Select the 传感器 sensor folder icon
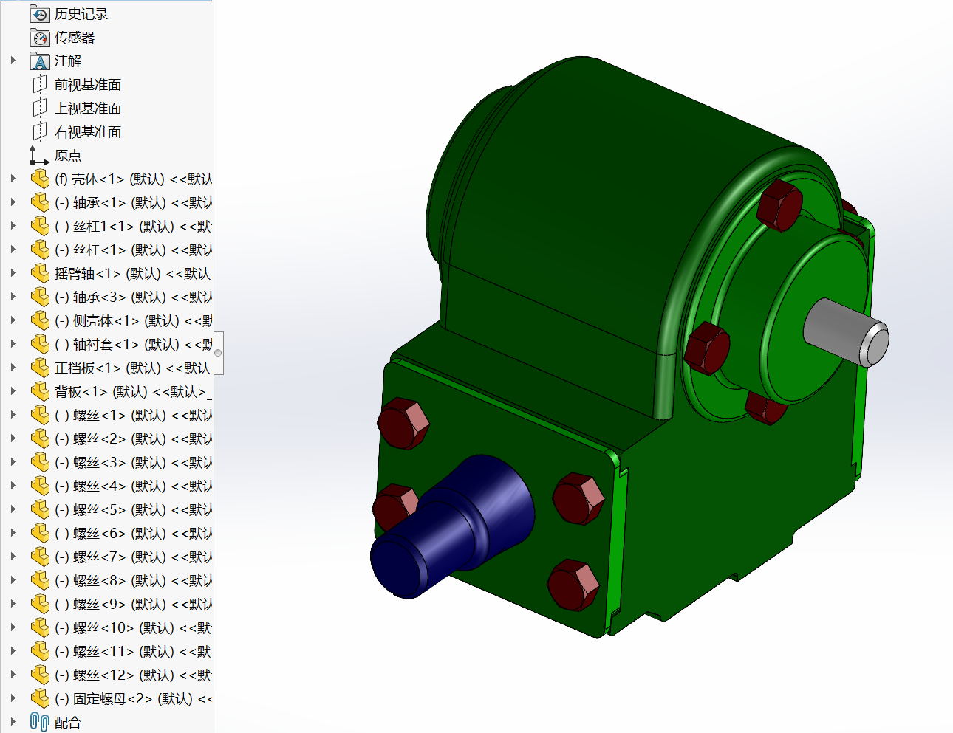The height and width of the screenshot is (733, 953). pyautogui.click(x=40, y=38)
